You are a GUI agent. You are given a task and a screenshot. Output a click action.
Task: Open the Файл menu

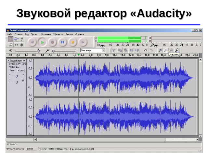pyautogui.click(x=9, y=34)
